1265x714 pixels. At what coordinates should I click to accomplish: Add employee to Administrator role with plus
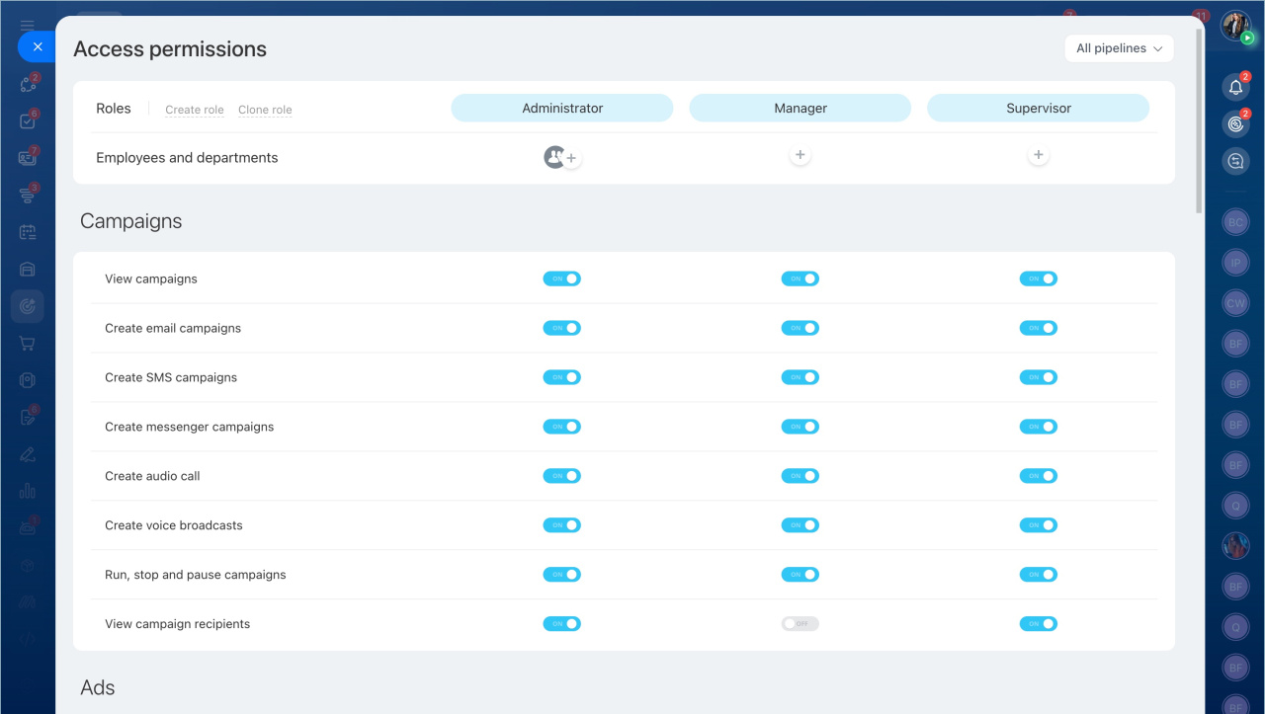(x=571, y=158)
